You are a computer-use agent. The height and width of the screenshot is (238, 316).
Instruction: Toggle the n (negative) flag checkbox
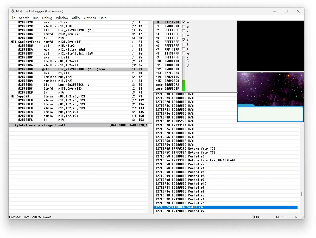coord(184,22)
